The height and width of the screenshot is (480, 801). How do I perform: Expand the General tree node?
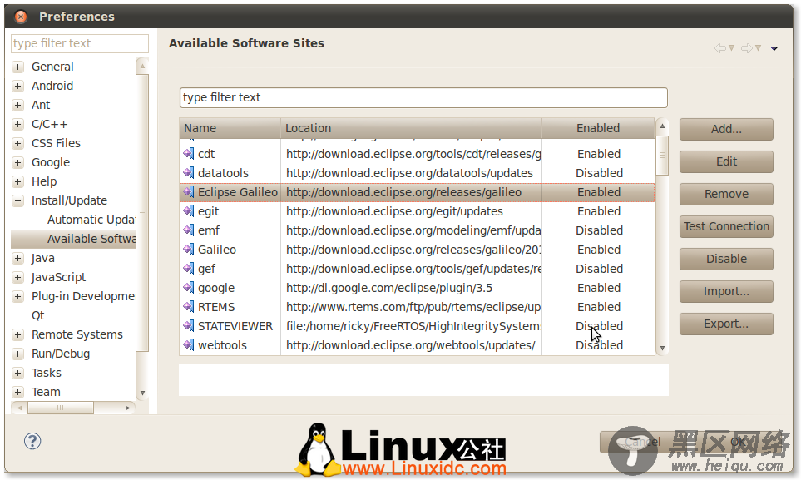(x=17, y=67)
